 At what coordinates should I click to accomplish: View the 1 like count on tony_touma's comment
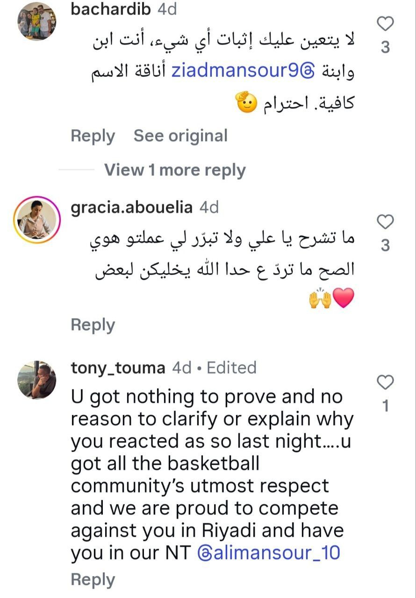pyautogui.click(x=385, y=406)
